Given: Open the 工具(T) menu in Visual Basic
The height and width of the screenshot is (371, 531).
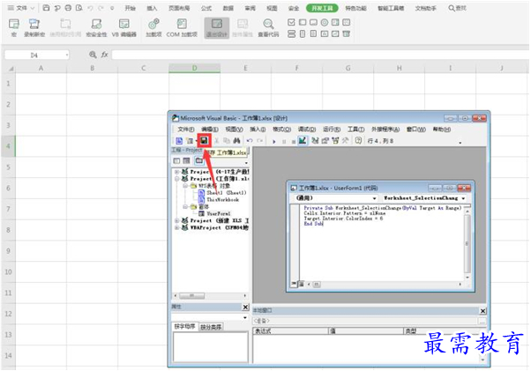Looking at the screenshot, I should point(356,130).
